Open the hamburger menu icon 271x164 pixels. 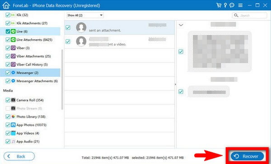240,5
